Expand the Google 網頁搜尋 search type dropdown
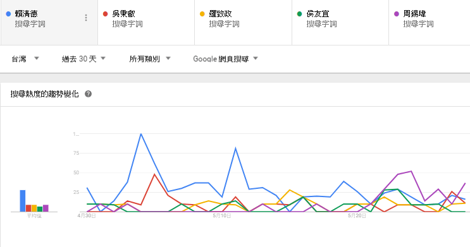The width and height of the screenshot is (470, 247). point(225,59)
